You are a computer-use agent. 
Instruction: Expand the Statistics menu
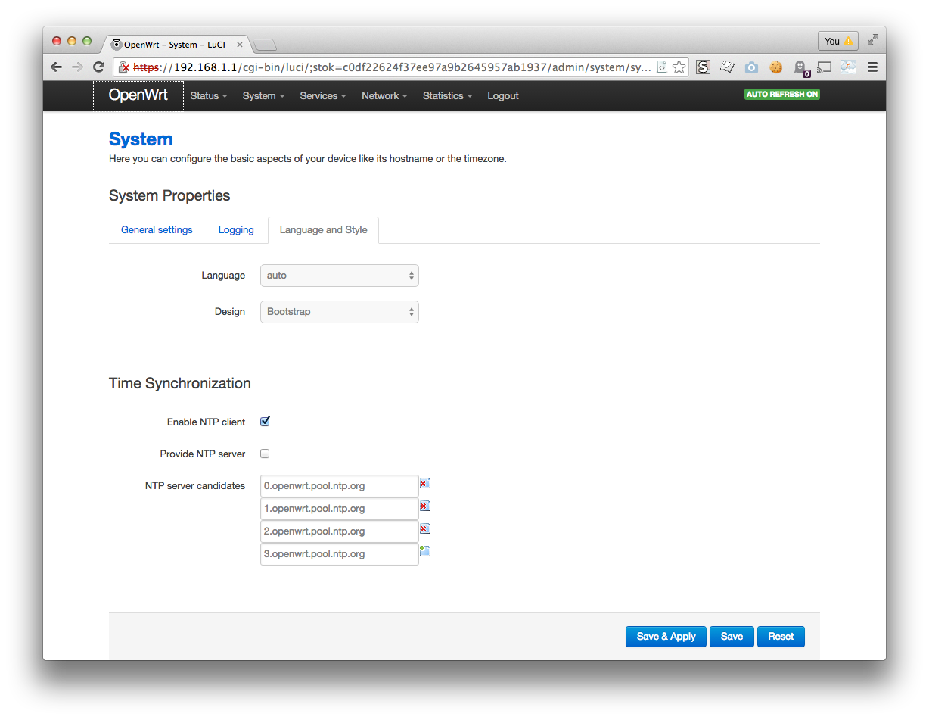click(x=449, y=96)
